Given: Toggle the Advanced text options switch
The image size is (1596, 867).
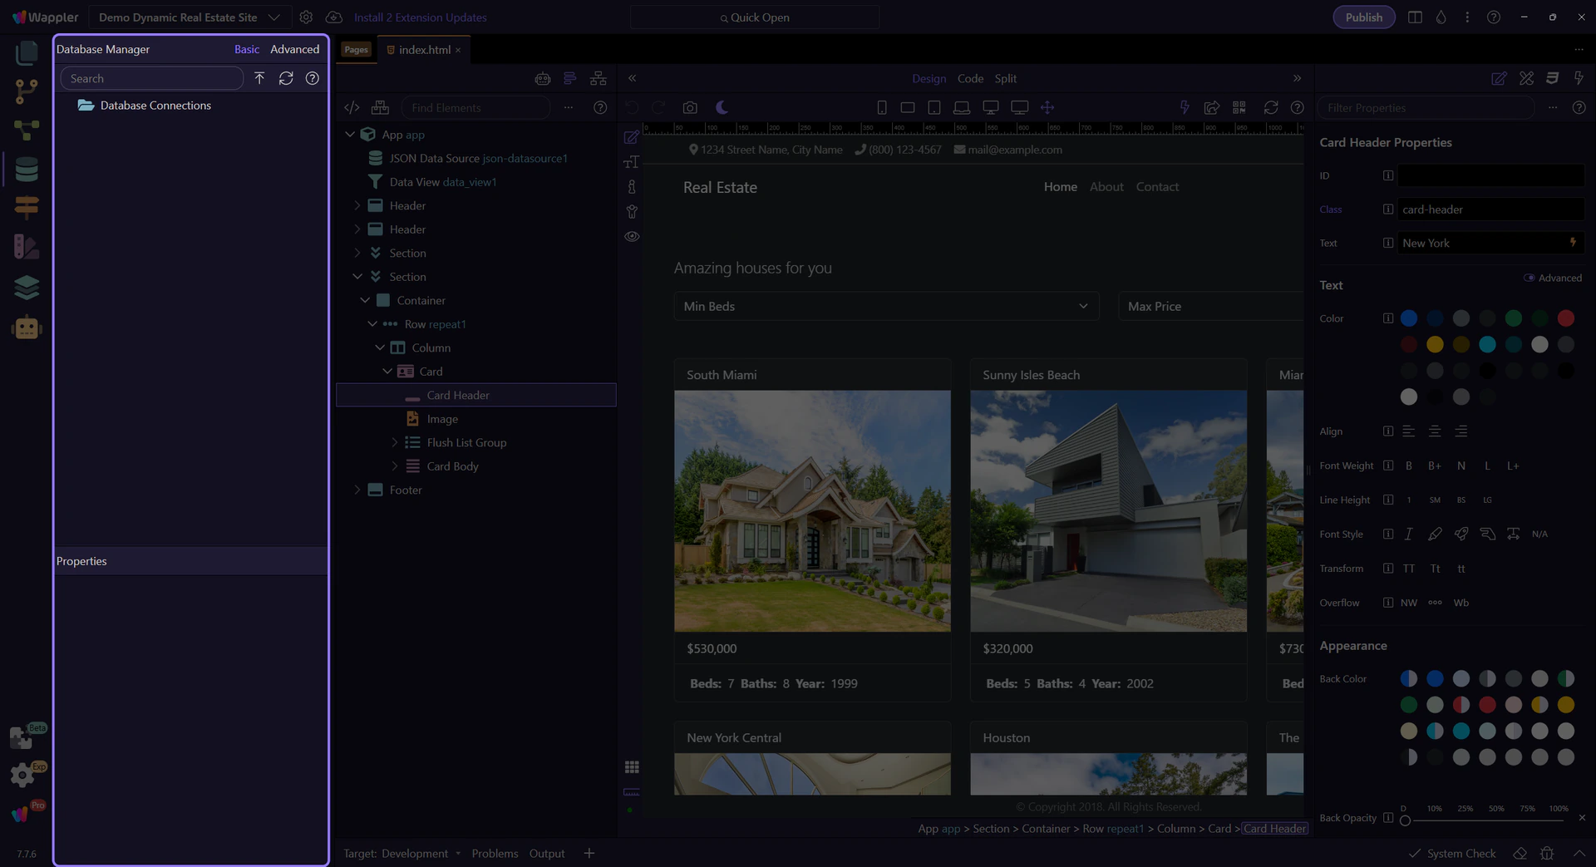Looking at the screenshot, I should pos(1529,278).
